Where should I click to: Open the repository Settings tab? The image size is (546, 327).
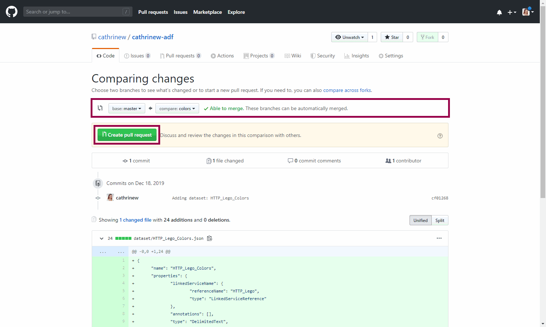tap(391, 56)
